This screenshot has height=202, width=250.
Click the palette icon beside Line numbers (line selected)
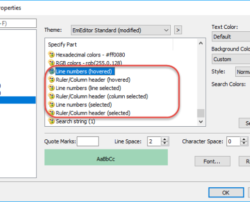pyautogui.click(x=52, y=88)
